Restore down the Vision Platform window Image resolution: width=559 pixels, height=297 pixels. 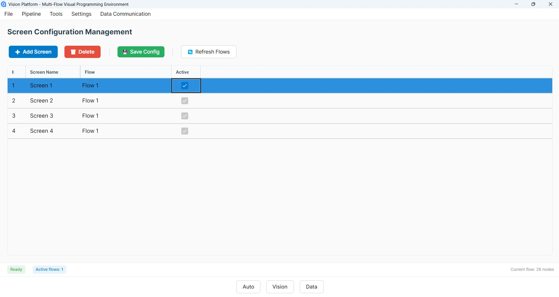pos(533,4)
